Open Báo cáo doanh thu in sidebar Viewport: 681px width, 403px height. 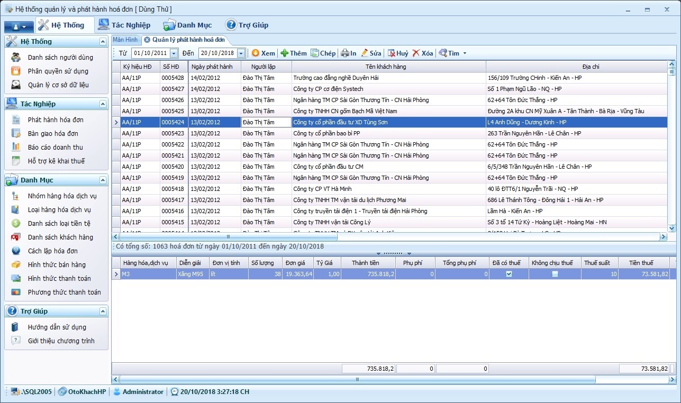tap(55, 147)
